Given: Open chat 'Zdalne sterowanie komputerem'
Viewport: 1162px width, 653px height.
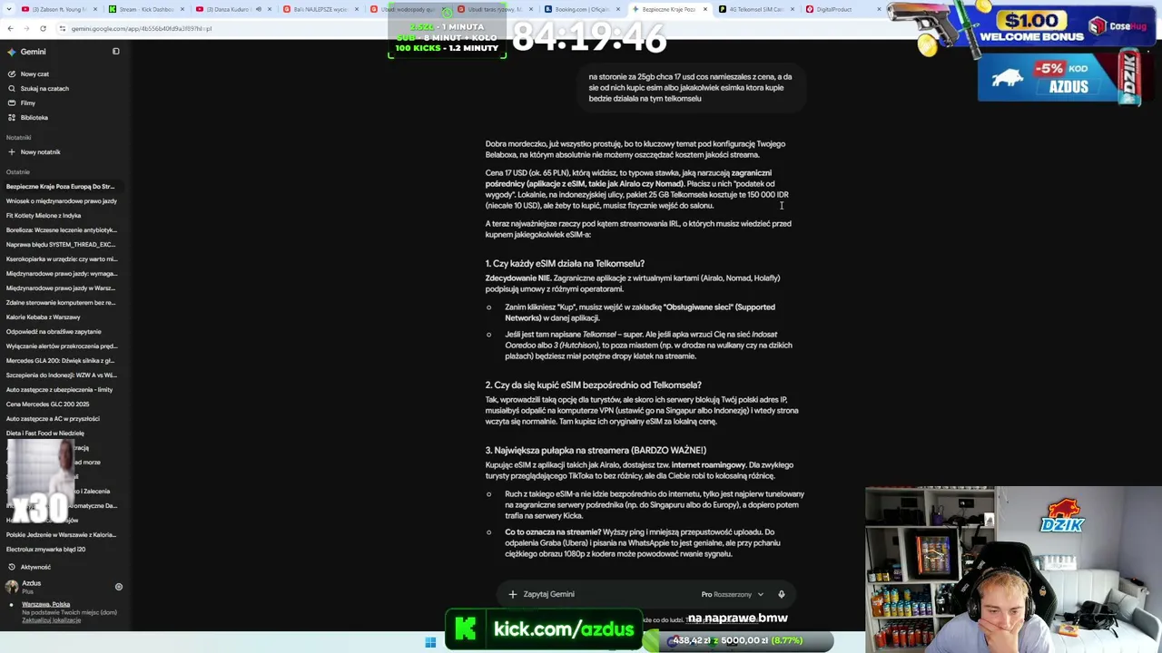Looking at the screenshot, I should coord(61,303).
